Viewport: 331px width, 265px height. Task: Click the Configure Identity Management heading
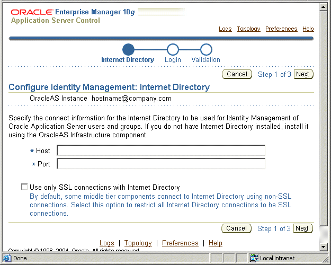(109, 87)
